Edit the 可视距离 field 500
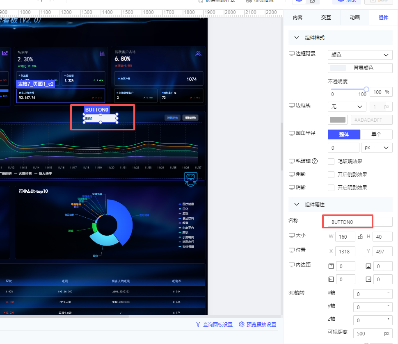Image resolution: width=398 pixels, height=344 pixels. click(x=373, y=333)
